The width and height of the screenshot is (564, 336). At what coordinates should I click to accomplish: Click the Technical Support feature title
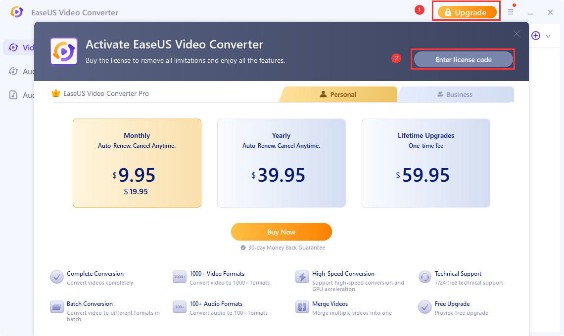(x=458, y=273)
